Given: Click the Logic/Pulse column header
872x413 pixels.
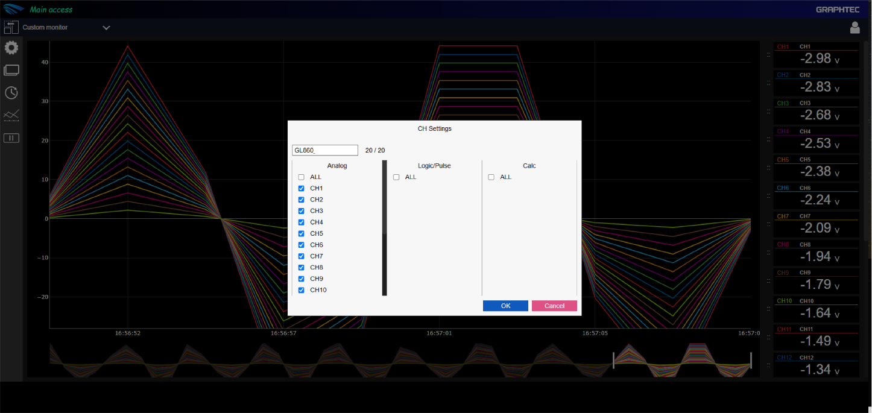Looking at the screenshot, I should tap(434, 166).
